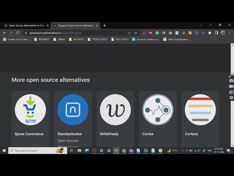This screenshot has height=176, width=234.
Task: Open the recorder image gallery icon
Action: 231,92
